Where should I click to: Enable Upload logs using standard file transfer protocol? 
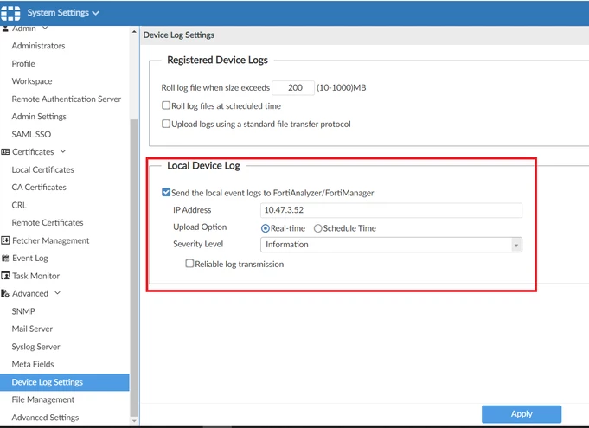tap(166, 124)
